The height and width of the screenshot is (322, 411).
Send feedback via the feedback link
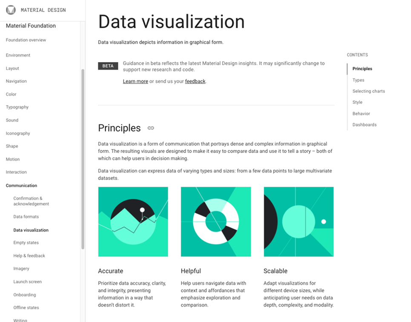click(195, 81)
